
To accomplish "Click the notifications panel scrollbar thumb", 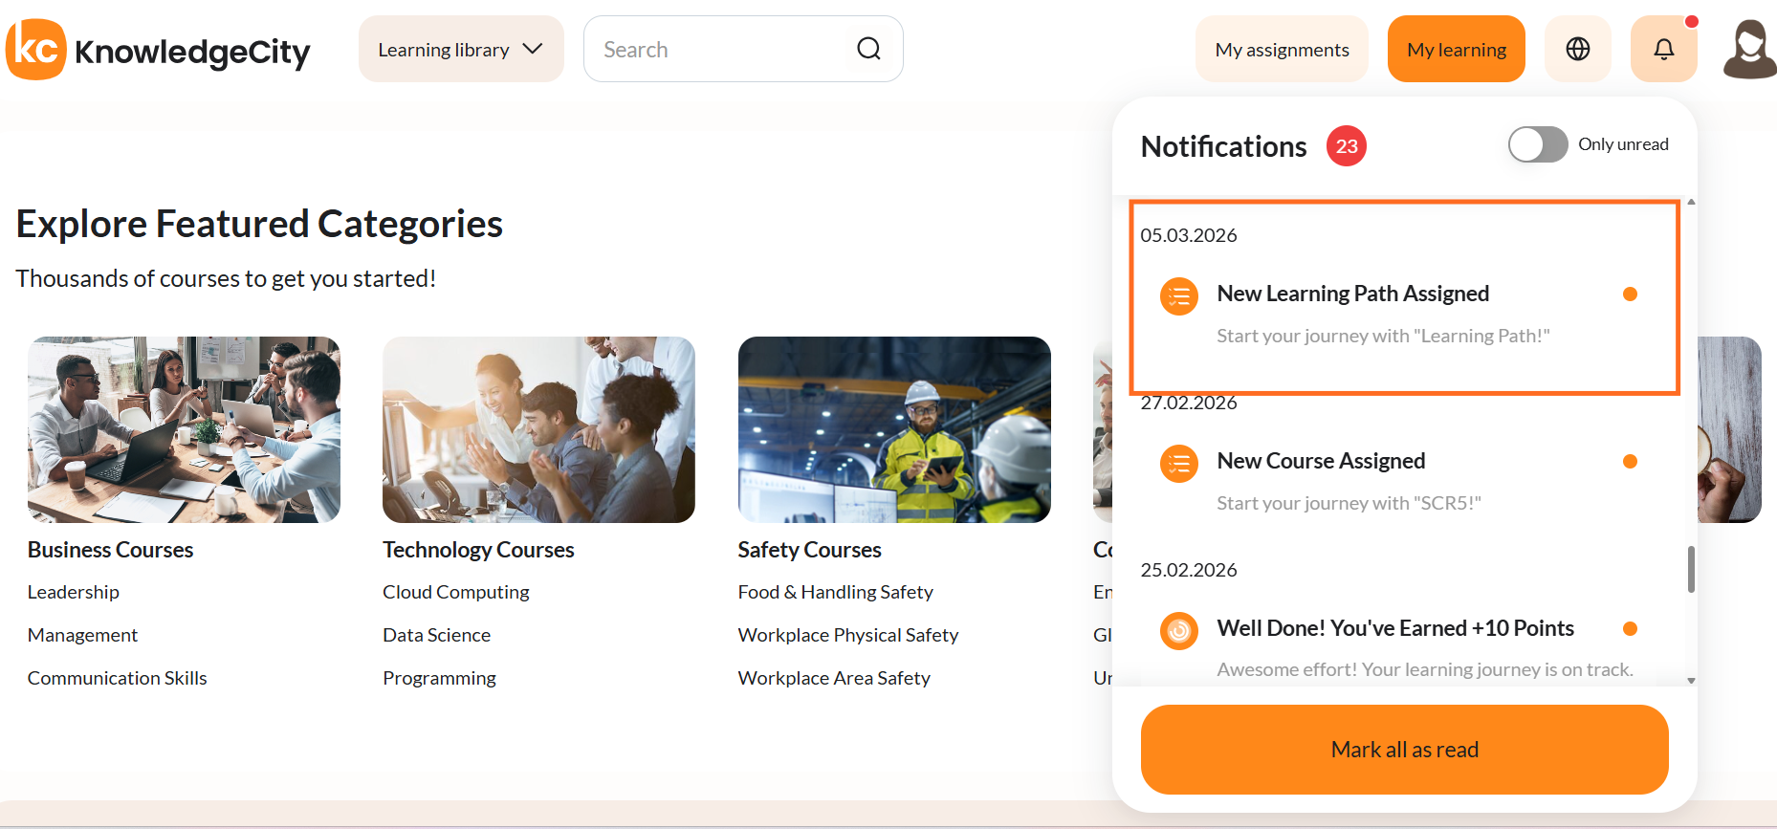I will pos(1691,569).
